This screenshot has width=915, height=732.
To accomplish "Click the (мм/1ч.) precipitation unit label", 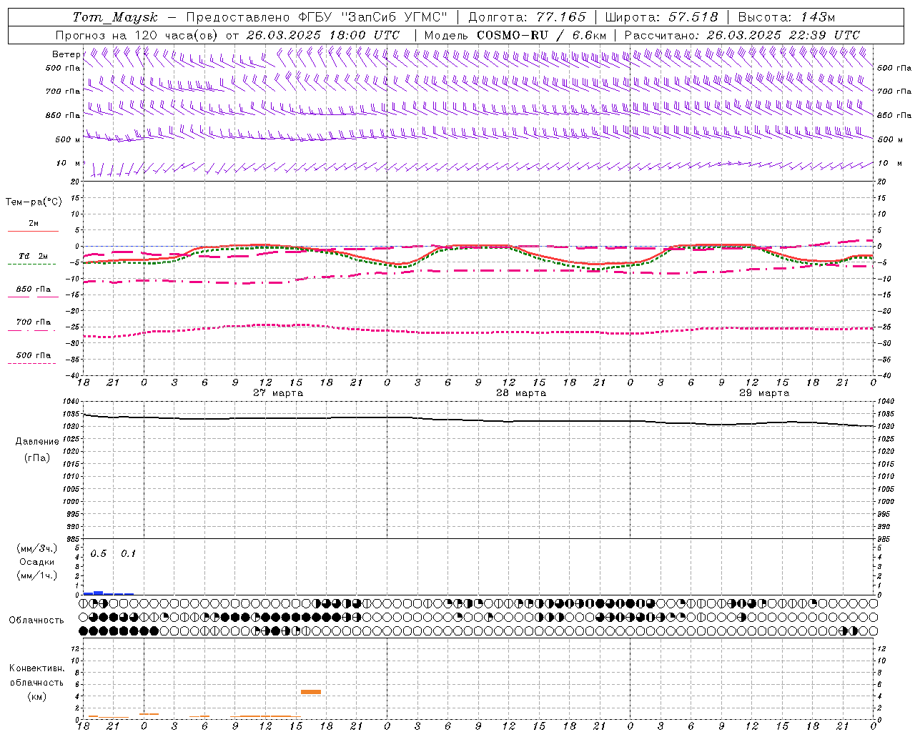I will pos(37,575).
